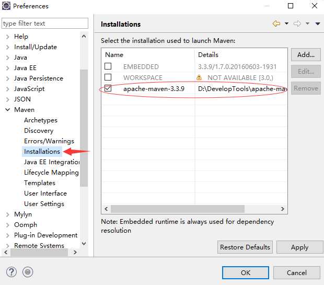
Task: Click the tree horizontal scroll left arrow
Action: (6, 253)
